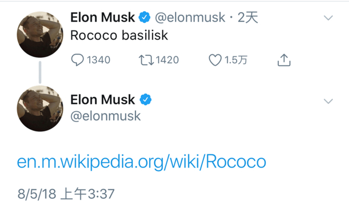Click the verified badge in the first tweet
Viewport: 349px width, 210px height.
145,17
